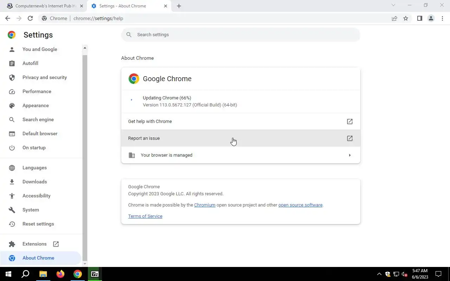The width and height of the screenshot is (450, 281).
Task: Launch Firefox from the taskbar
Action: [60, 274]
